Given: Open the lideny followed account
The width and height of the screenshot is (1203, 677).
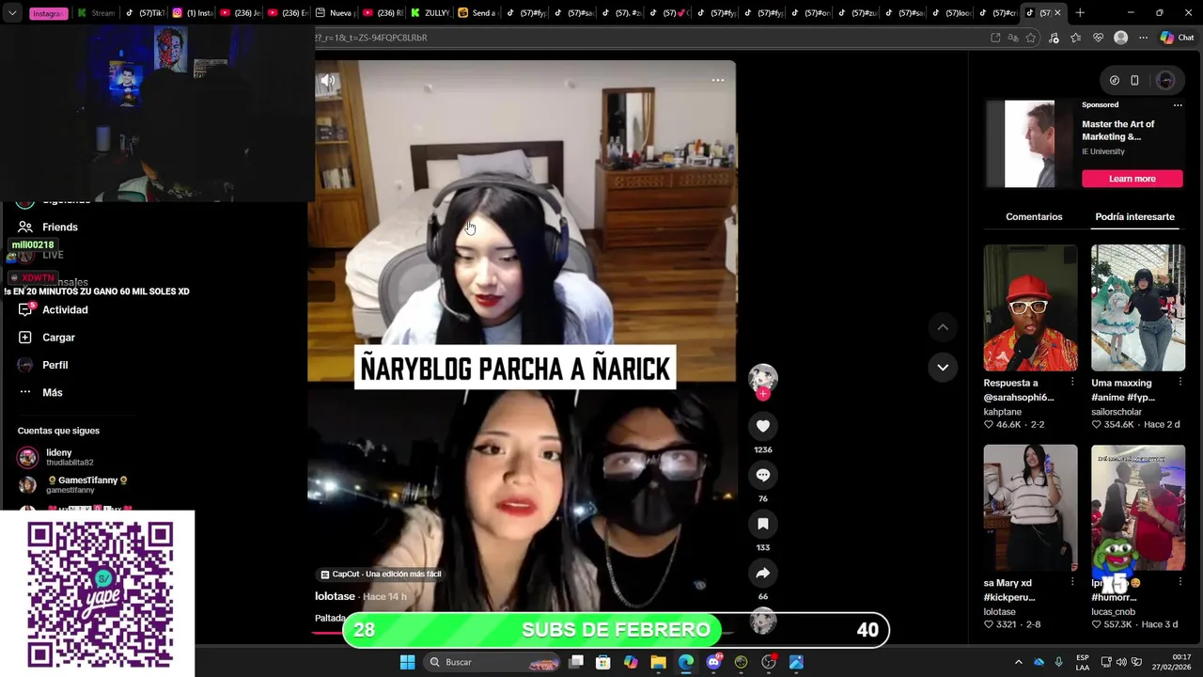Looking at the screenshot, I should [56, 457].
